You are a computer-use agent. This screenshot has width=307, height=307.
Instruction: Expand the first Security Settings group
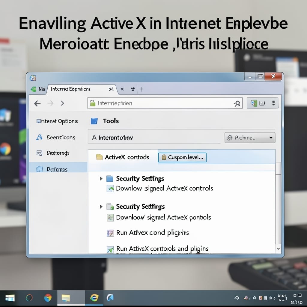(x=101, y=179)
